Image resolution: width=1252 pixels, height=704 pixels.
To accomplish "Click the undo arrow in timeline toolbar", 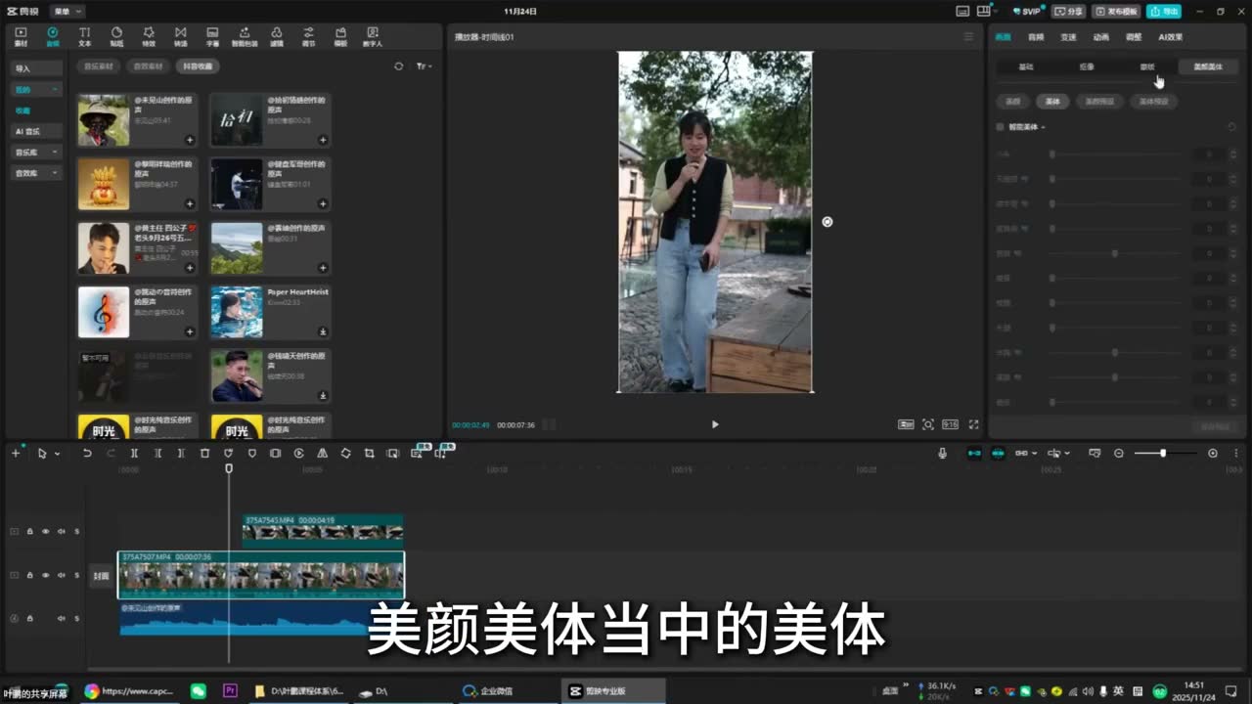I will pyautogui.click(x=87, y=453).
